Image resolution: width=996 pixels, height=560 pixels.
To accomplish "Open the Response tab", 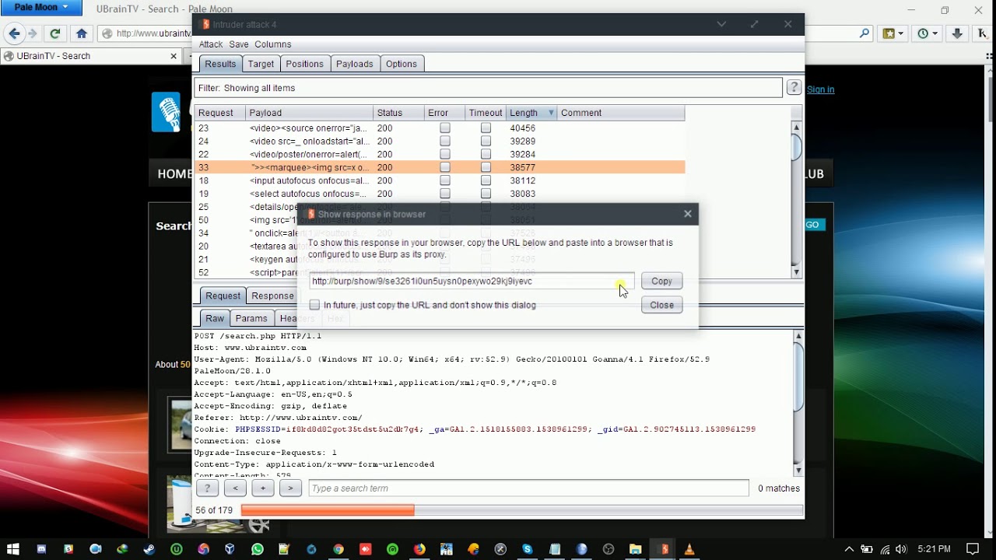I will (272, 296).
